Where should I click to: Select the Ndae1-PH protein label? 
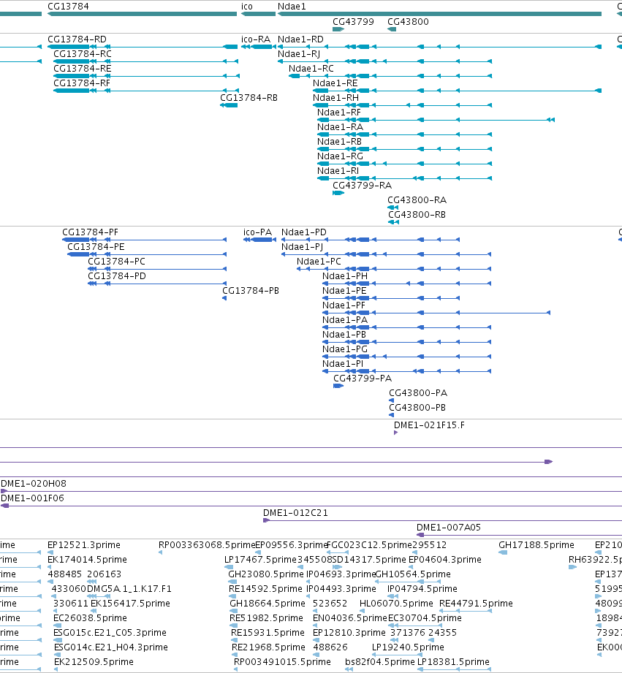[345, 276]
